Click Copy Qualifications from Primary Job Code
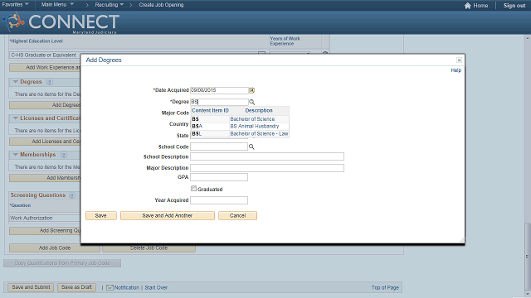The width and height of the screenshot is (531, 298). [x=62, y=263]
